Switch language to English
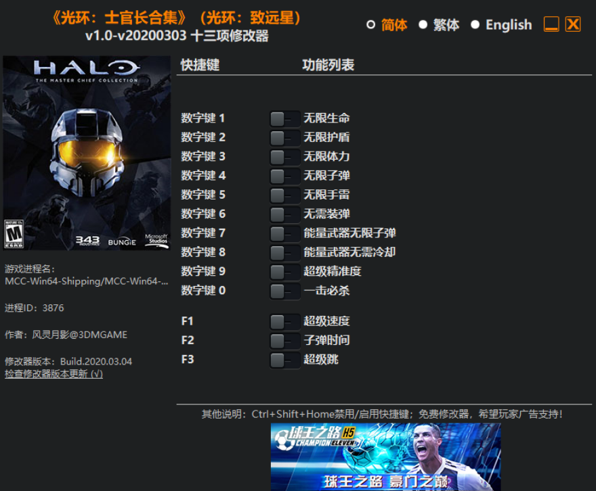The image size is (596, 491). pos(475,24)
